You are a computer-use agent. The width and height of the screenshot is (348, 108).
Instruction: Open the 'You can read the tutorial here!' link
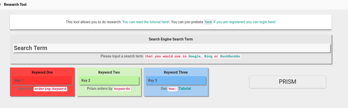(146, 22)
